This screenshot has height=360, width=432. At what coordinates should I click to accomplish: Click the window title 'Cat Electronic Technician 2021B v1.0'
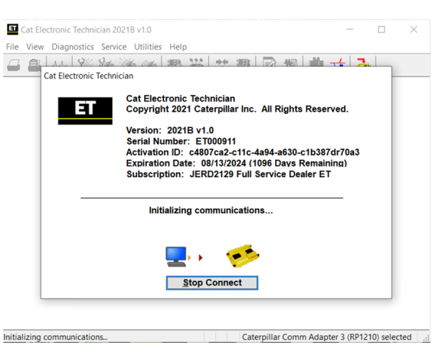[86, 30]
